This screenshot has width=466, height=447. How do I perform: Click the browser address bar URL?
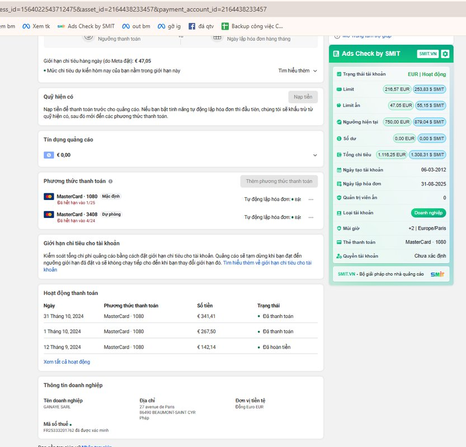[x=133, y=9]
